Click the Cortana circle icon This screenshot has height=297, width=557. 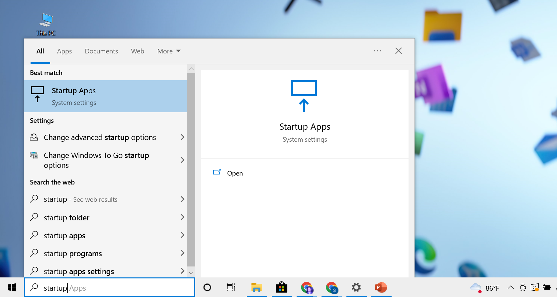tap(207, 287)
